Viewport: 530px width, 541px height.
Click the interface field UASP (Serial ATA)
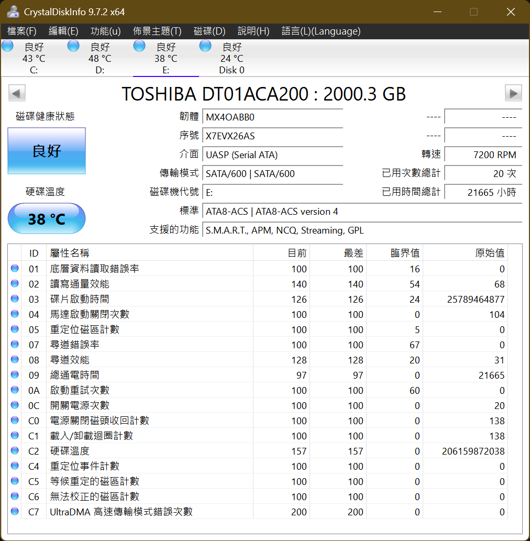coord(272,154)
